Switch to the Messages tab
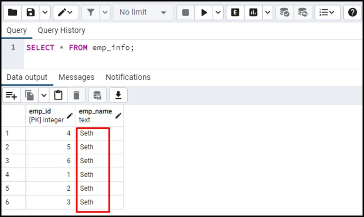 [76, 77]
